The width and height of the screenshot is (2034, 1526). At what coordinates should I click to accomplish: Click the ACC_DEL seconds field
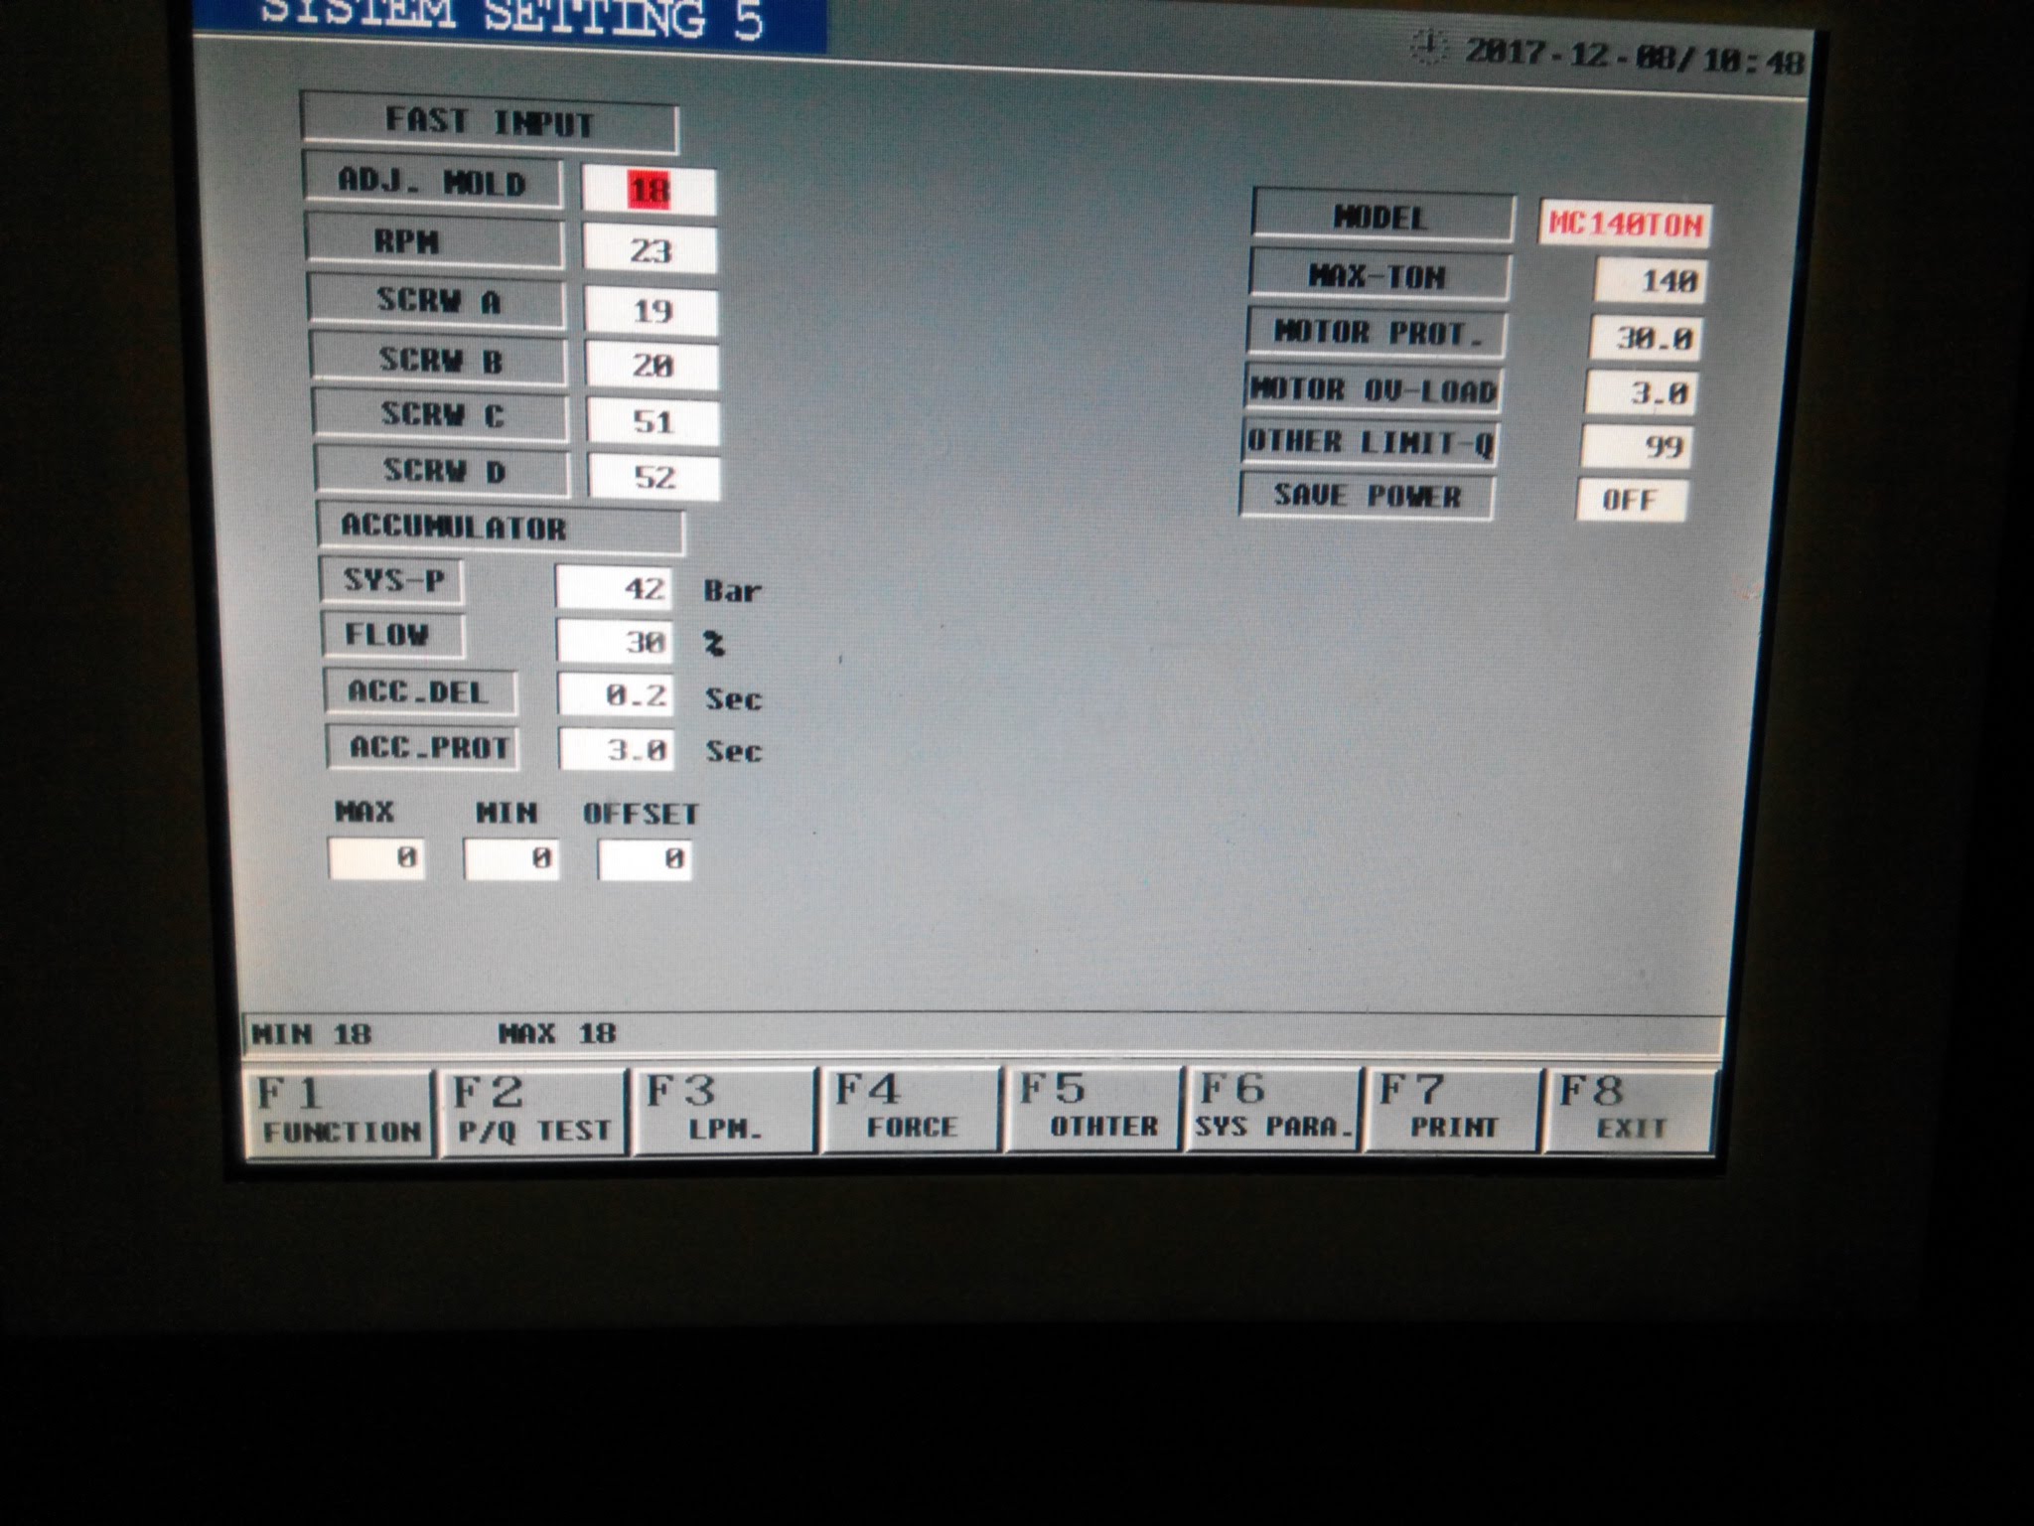[x=618, y=694]
